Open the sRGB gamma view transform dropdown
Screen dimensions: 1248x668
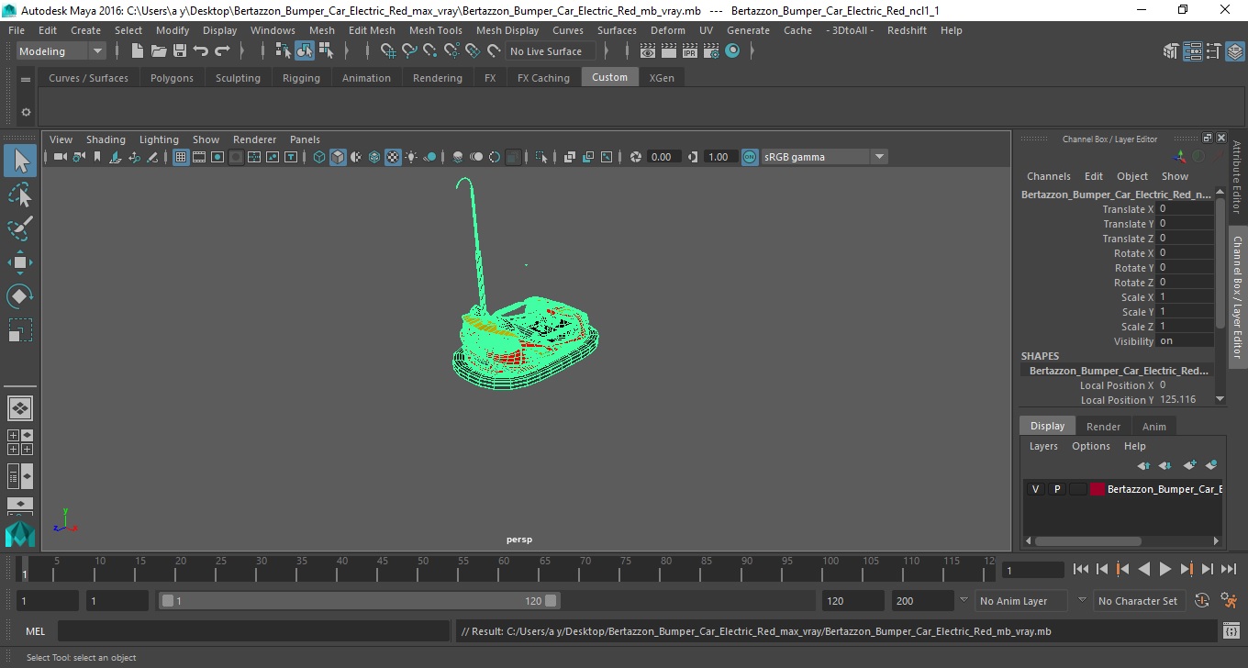pos(824,157)
